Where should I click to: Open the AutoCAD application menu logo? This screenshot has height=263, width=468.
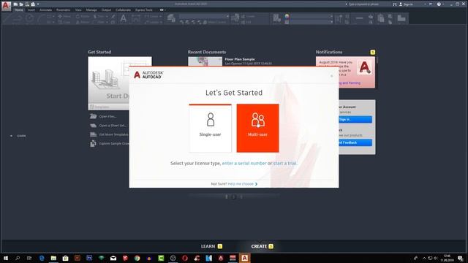pos(6,5)
